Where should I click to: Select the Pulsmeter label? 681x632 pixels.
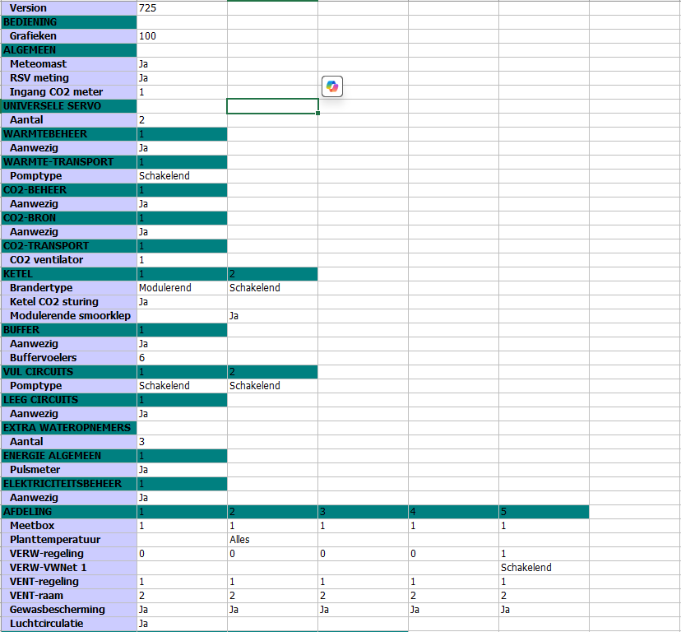pyautogui.click(x=69, y=469)
